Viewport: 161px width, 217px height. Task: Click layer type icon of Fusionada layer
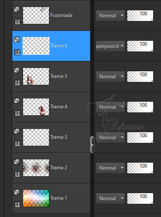pos(17,9)
